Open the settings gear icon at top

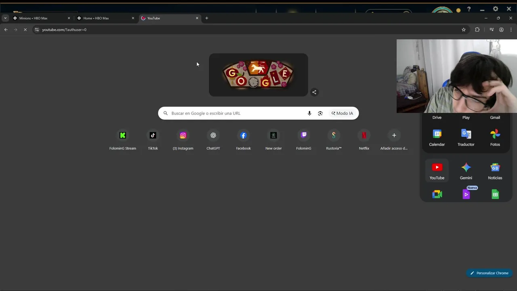coord(496,9)
